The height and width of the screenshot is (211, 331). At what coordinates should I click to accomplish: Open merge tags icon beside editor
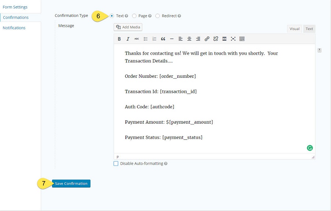[x=319, y=50]
